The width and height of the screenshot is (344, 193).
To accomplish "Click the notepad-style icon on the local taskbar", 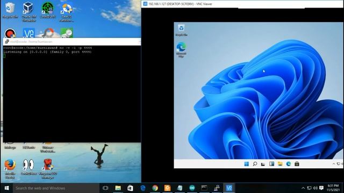I will click(180, 188).
